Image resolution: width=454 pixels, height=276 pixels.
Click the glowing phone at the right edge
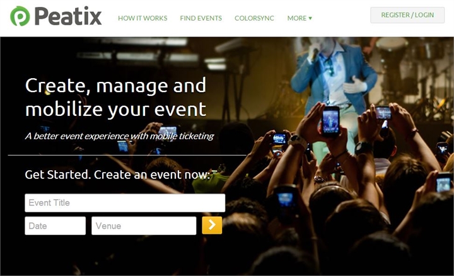(x=443, y=183)
